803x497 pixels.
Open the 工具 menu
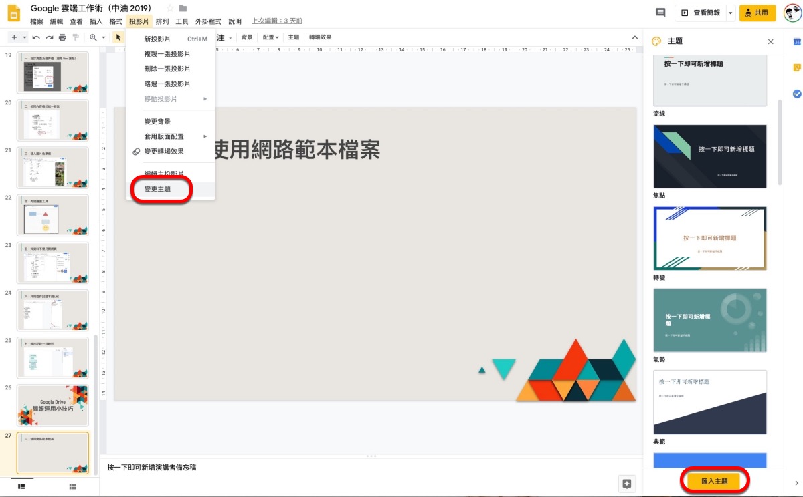pyautogui.click(x=182, y=21)
